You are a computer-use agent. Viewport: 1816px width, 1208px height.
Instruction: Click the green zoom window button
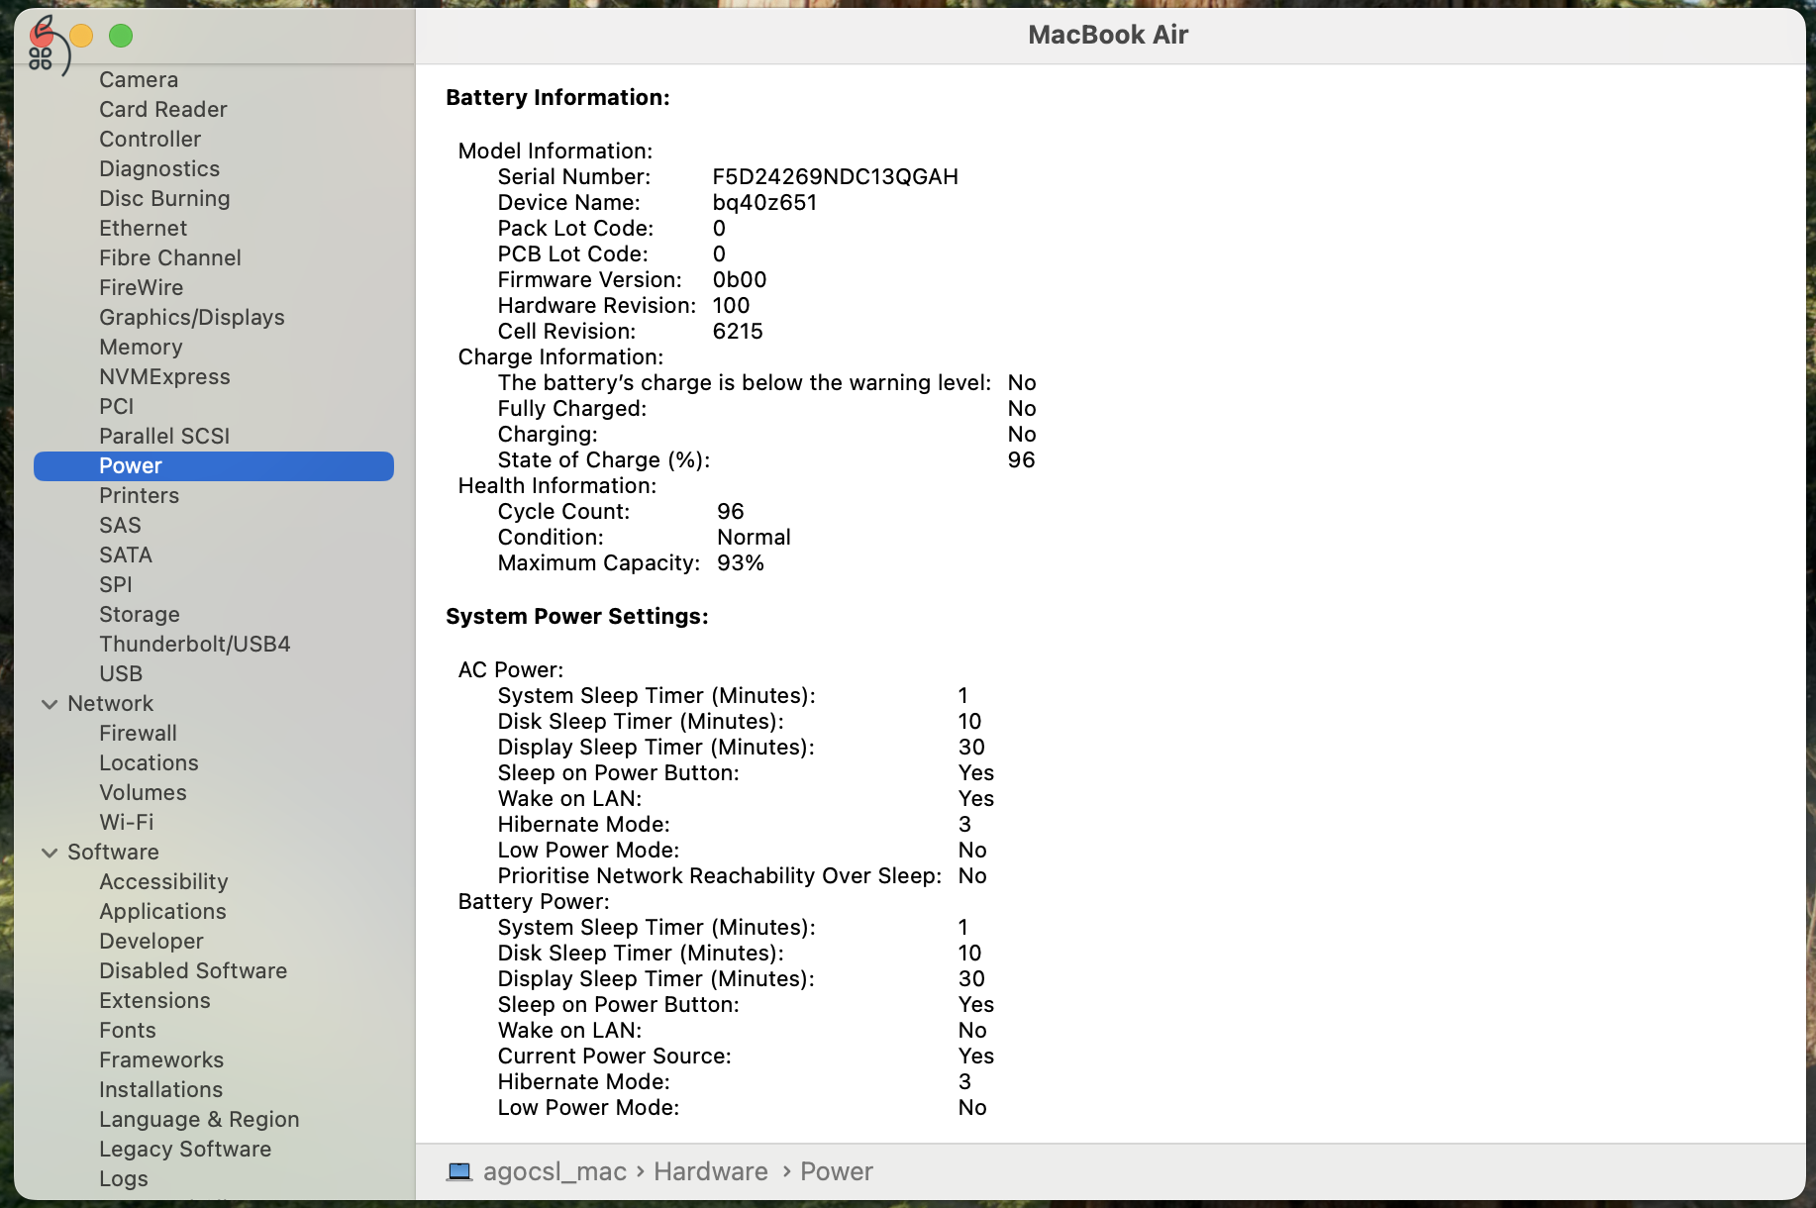(x=121, y=36)
